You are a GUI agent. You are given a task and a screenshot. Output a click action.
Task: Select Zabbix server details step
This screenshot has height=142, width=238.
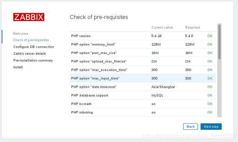[x=30, y=54]
